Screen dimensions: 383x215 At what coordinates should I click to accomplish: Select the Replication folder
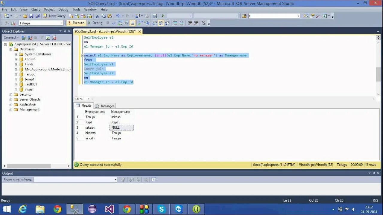pos(28,105)
